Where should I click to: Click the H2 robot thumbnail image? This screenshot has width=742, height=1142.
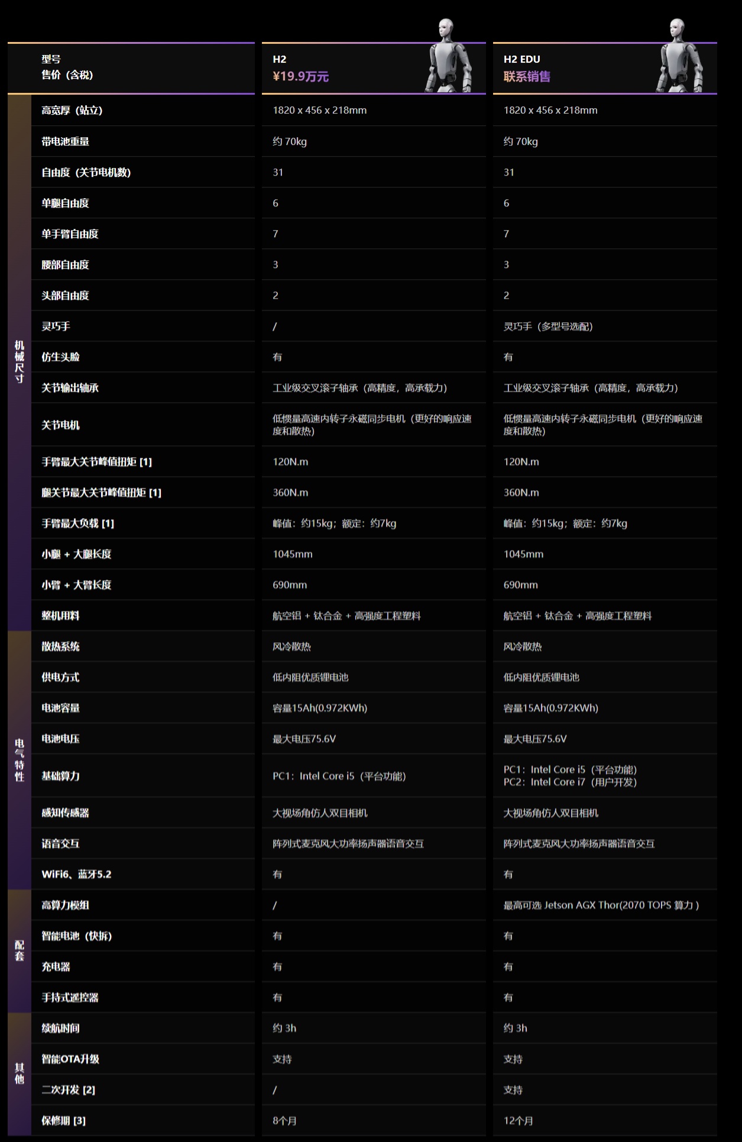pos(449,56)
